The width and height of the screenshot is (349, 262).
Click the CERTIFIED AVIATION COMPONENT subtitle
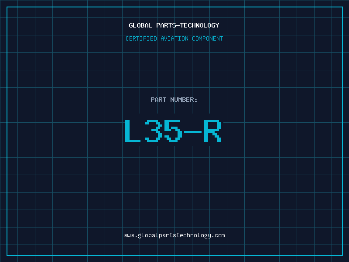(174, 38)
